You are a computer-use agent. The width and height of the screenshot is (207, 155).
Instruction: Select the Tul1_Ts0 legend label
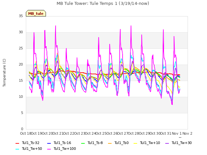pyautogui.click(x=122, y=143)
